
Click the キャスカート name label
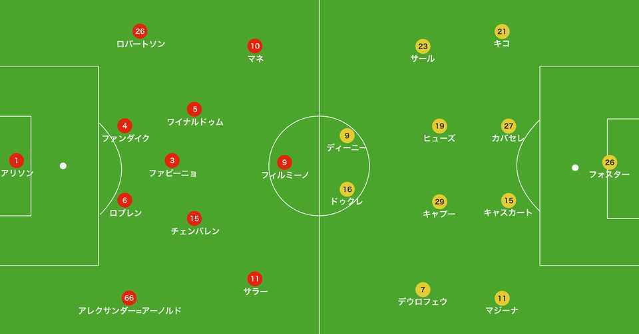click(509, 212)
